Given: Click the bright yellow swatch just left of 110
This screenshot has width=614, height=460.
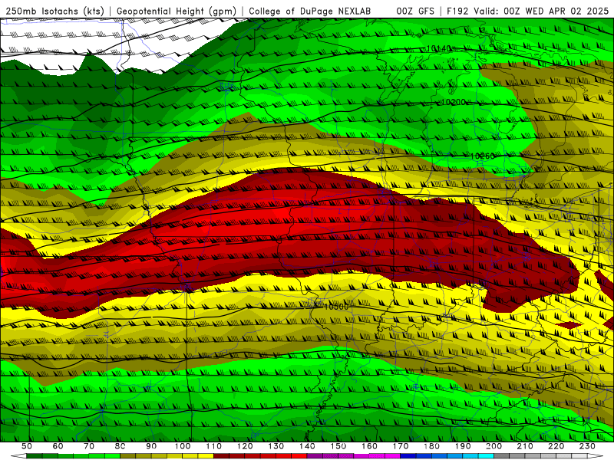Looking at the screenshot, I should (x=206, y=456).
